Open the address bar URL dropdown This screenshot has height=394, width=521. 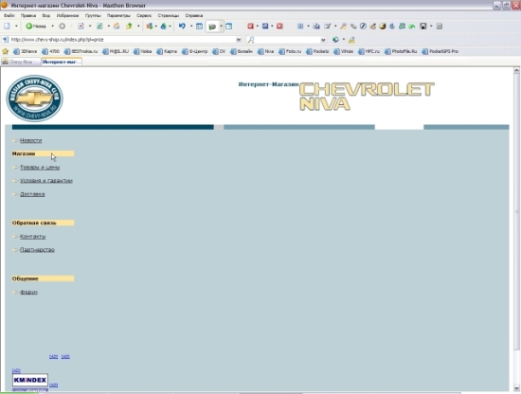click(x=239, y=40)
